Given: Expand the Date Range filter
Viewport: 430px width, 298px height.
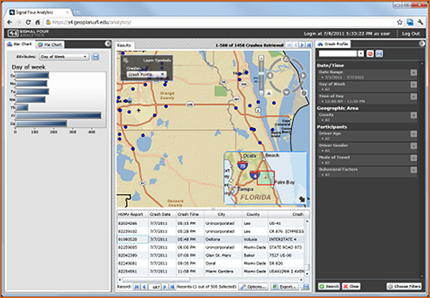Looking at the screenshot, I should [x=414, y=72].
